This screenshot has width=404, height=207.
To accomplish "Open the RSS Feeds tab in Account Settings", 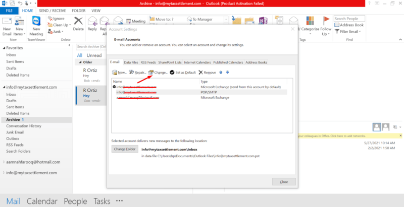I will click(148, 62).
